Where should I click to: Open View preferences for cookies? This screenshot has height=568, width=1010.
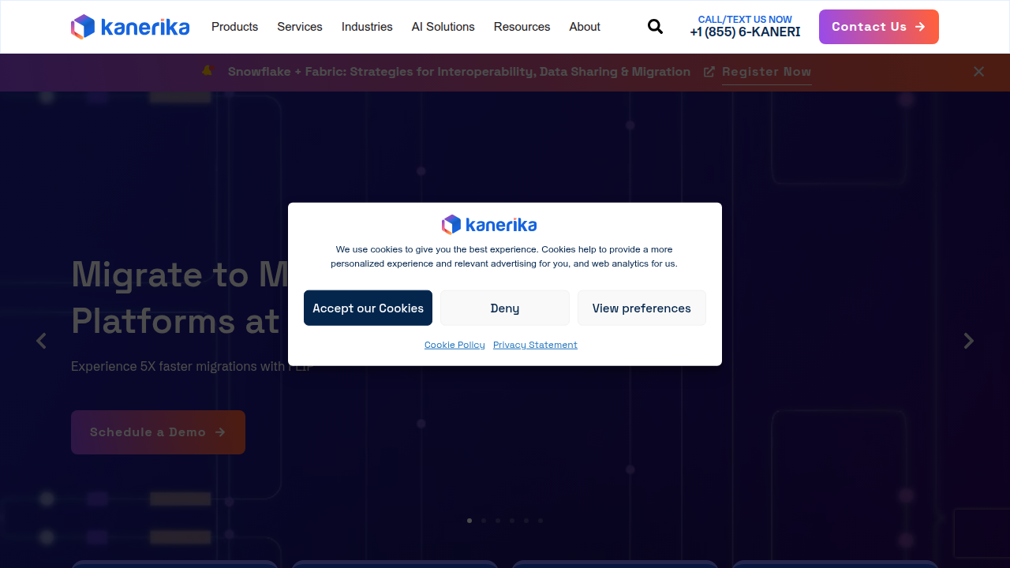pyautogui.click(x=642, y=308)
